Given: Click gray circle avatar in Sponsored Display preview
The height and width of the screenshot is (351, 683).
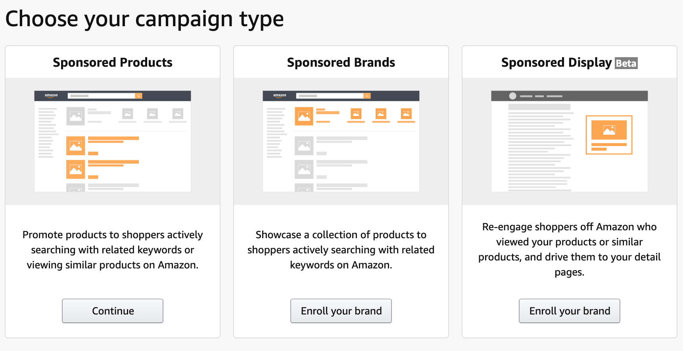Looking at the screenshot, I should coord(512,96).
